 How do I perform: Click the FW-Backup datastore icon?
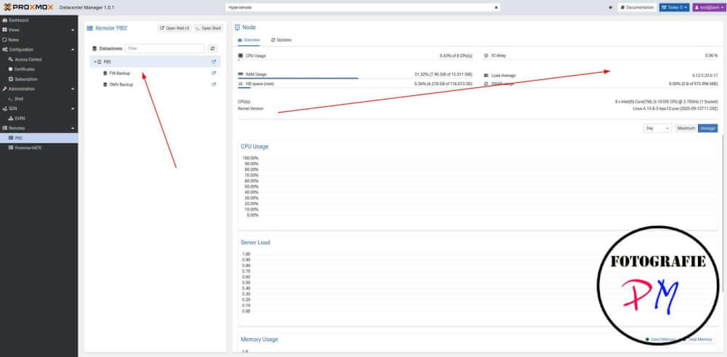(105, 73)
